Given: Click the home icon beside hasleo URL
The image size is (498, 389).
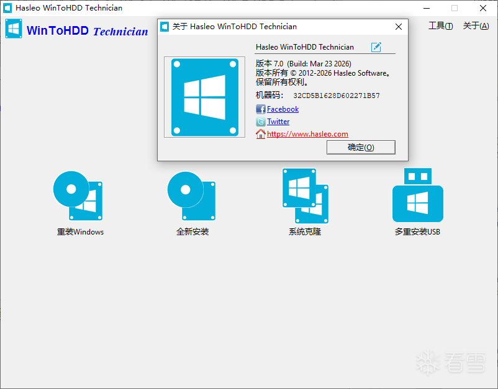Looking at the screenshot, I should coord(261,134).
